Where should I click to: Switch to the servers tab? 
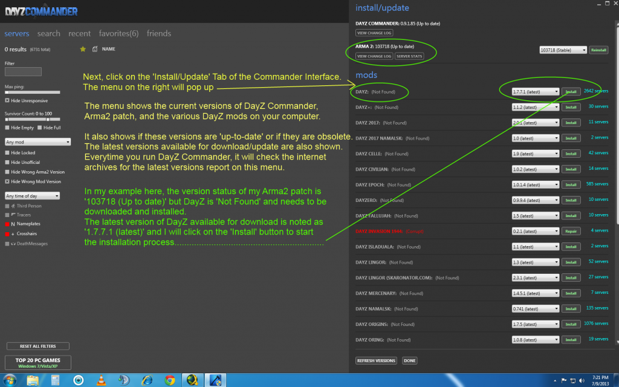(x=16, y=34)
